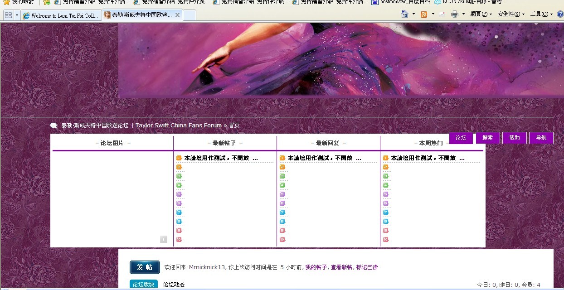Click orange number 1 badge in 本周热门

[x=386, y=158]
